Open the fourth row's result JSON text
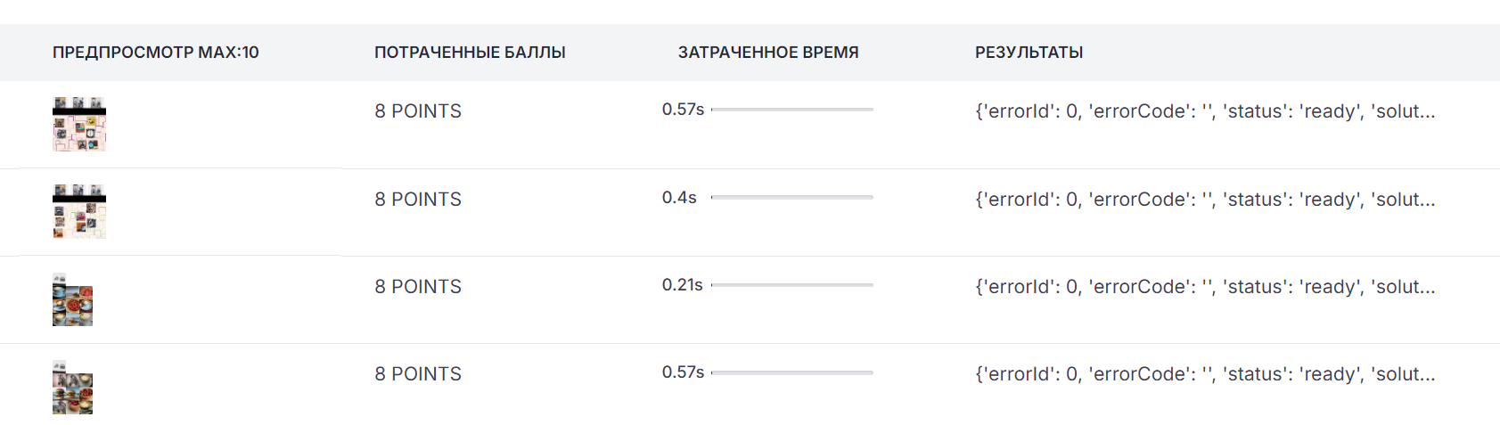1500x425 pixels. point(1205,374)
